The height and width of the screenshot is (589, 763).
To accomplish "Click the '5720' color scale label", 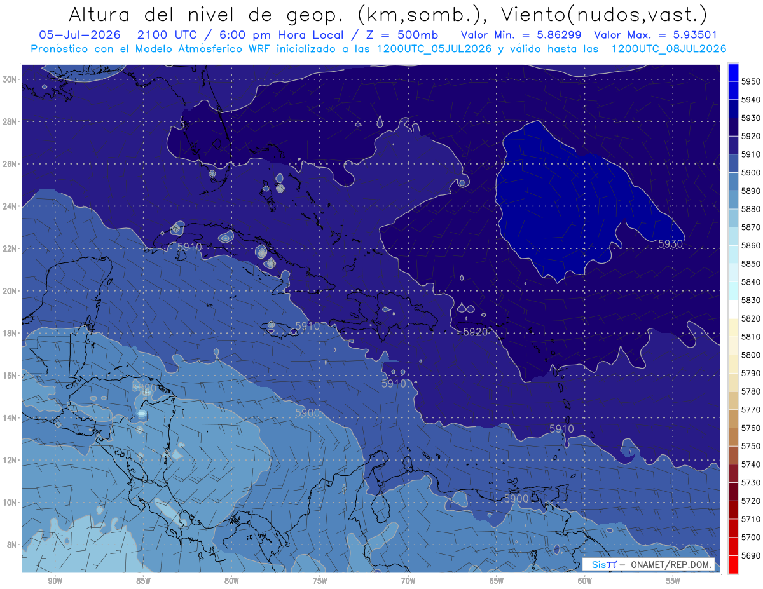I will 751,501.
